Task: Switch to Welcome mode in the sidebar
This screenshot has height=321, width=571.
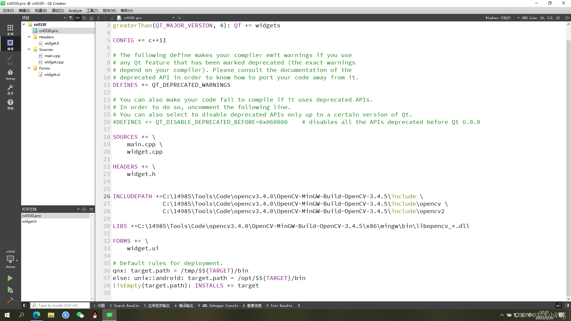Action: pyautogui.click(x=10, y=29)
